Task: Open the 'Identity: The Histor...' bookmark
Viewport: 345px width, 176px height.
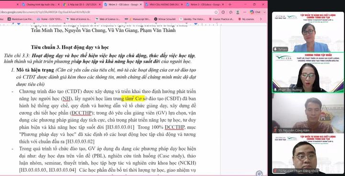Action: coord(192,19)
